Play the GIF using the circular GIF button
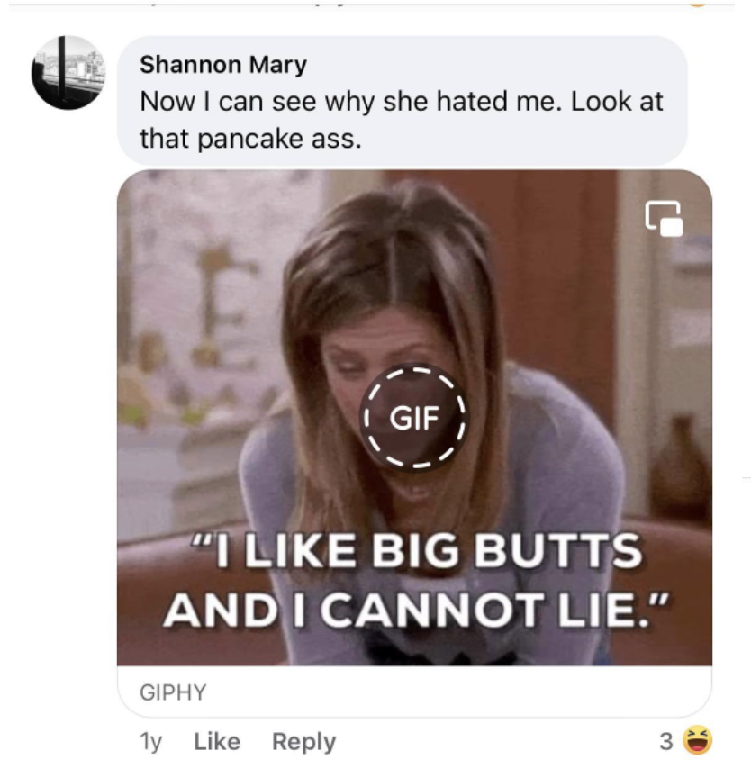 (x=413, y=417)
